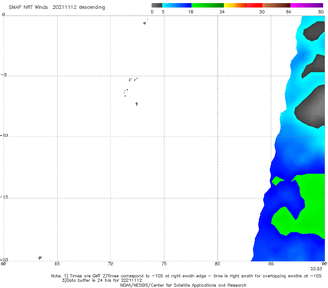Viewport: 328px width, 288px height.
Task: Click the color bar label '18'
Action: pos(191,12)
